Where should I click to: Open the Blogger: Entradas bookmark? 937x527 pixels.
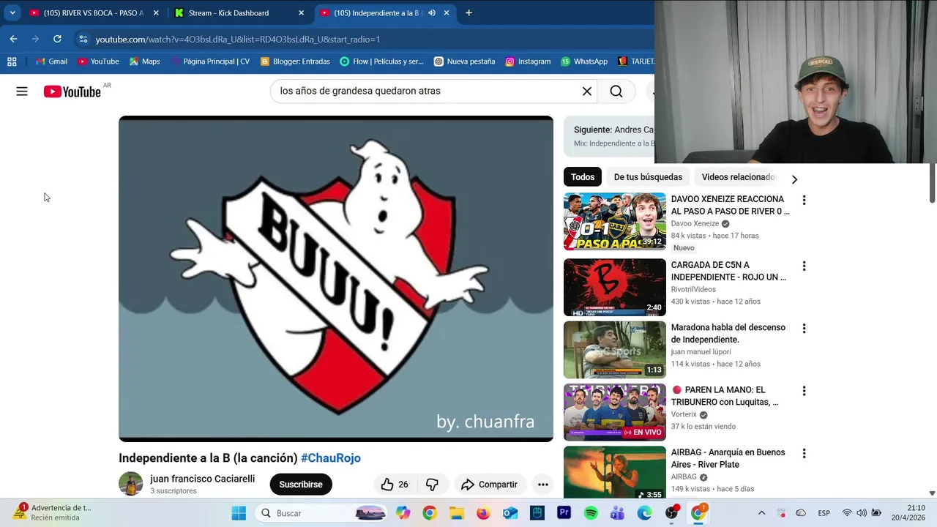[x=295, y=61]
